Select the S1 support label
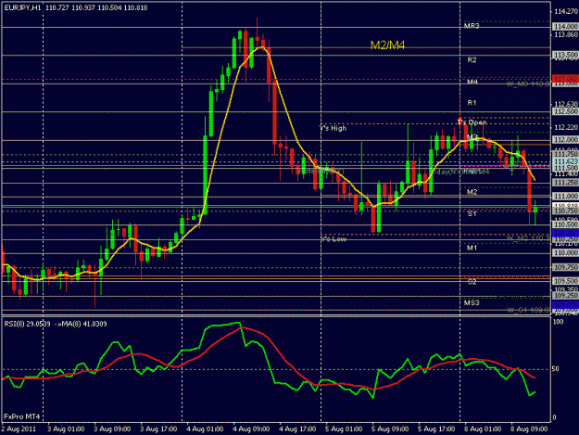The image size is (579, 435). coord(472,213)
